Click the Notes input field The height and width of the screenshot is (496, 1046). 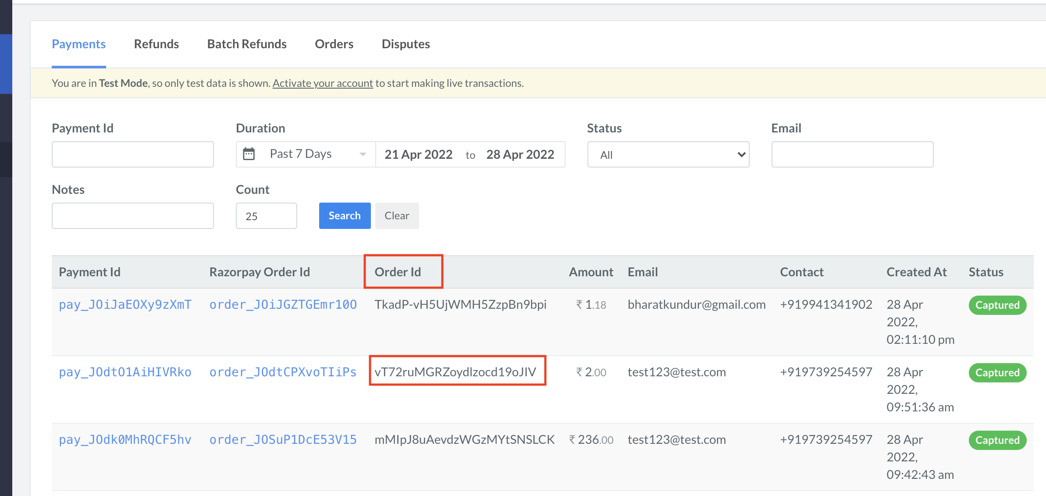coord(132,215)
